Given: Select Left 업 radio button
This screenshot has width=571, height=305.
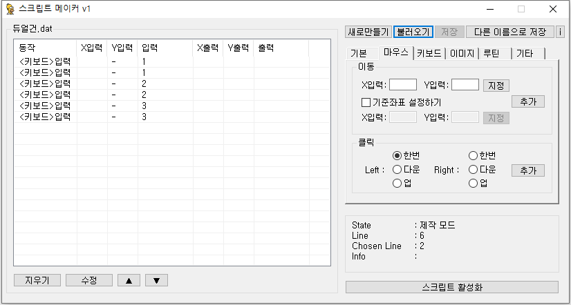Looking at the screenshot, I should coord(402,184).
